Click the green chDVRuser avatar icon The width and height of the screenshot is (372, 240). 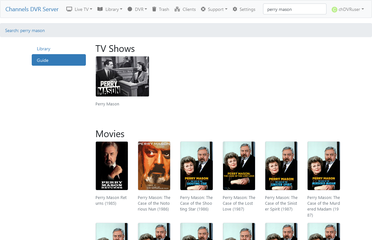(335, 10)
